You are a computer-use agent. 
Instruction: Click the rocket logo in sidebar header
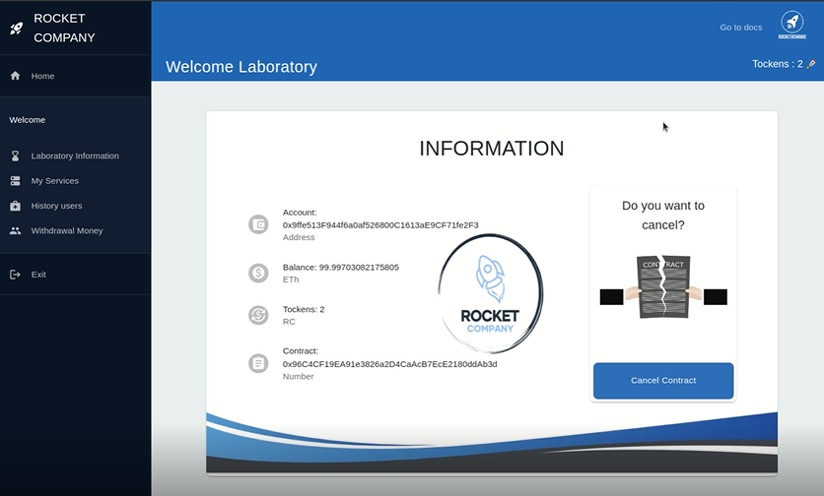tap(17, 29)
